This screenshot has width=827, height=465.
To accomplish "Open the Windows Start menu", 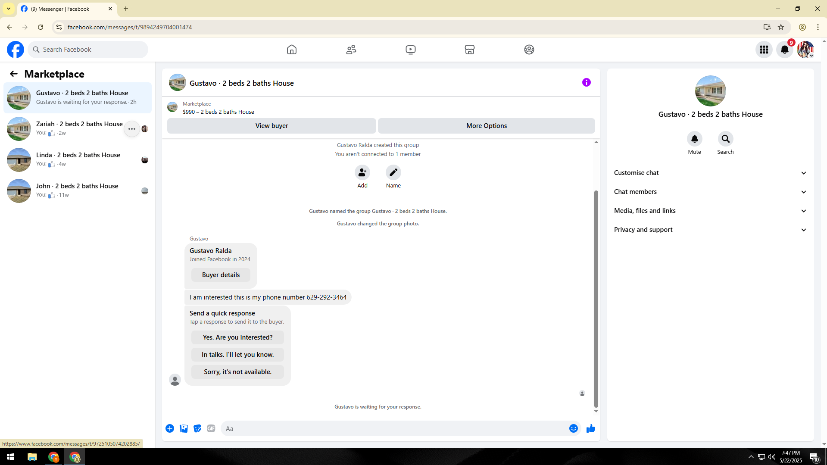I will (x=10, y=457).
